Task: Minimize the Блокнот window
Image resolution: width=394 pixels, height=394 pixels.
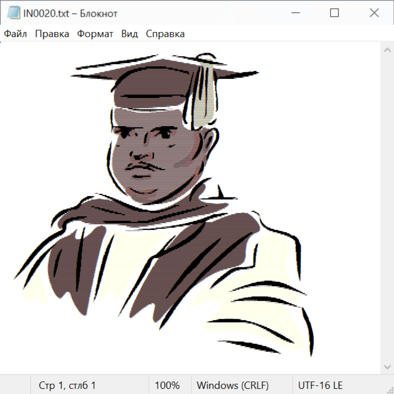Action: pyautogui.click(x=295, y=13)
